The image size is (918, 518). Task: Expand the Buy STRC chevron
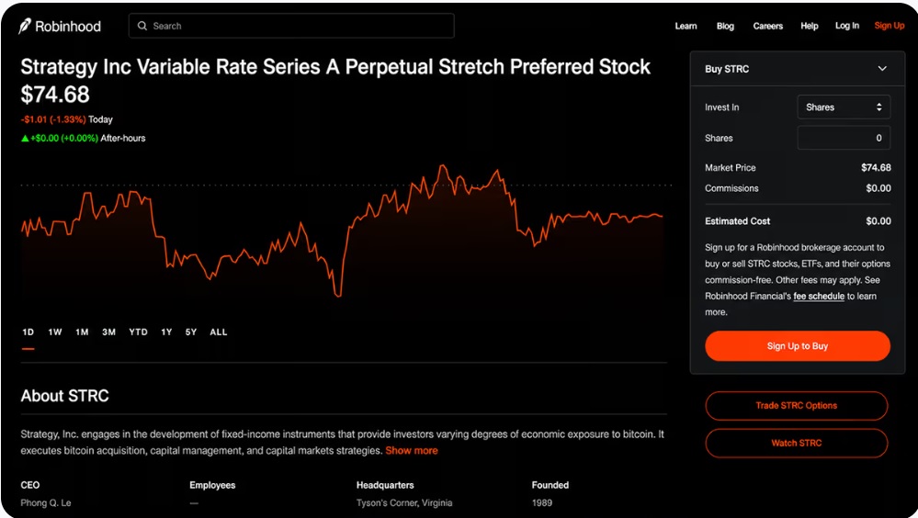(882, 69)
